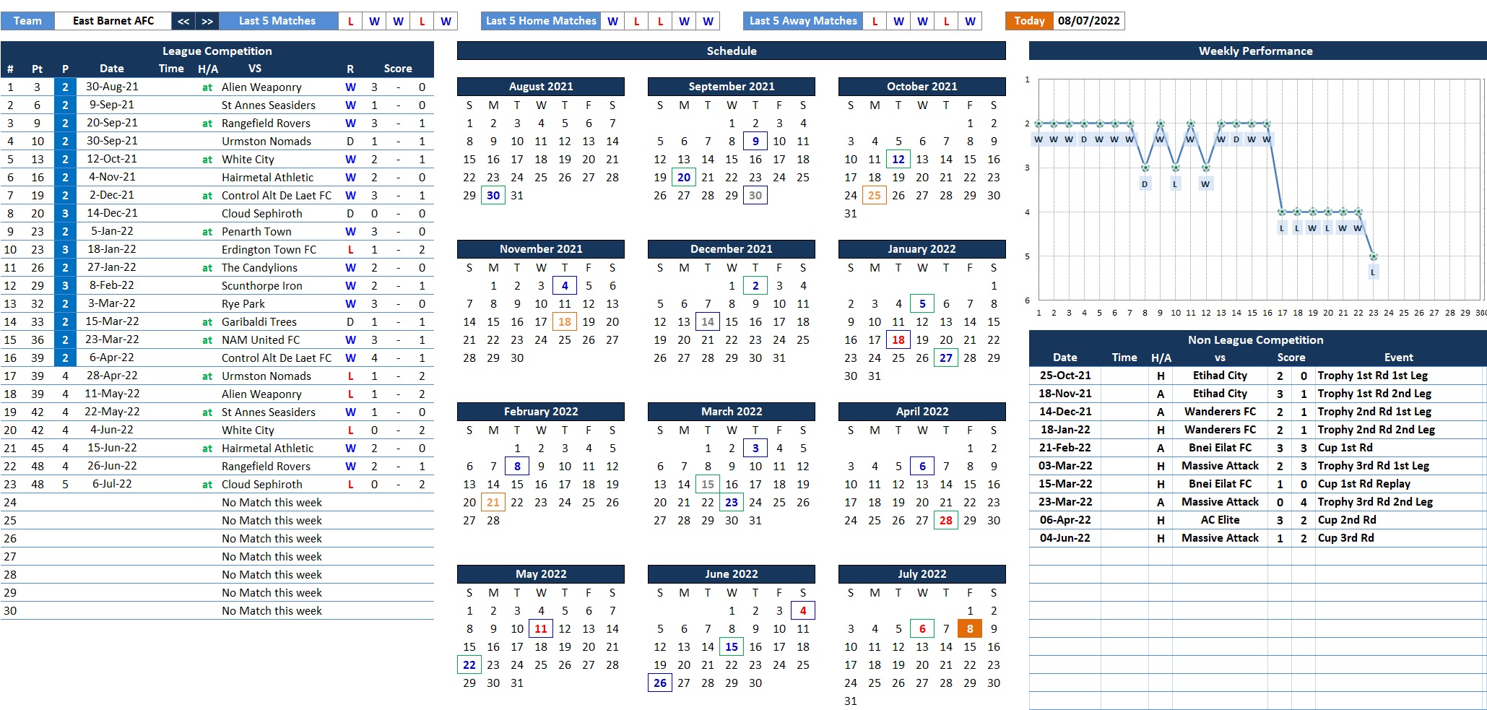Select the November 2021 month header
The image size is (1487, 710).
[x=540, y=249]
